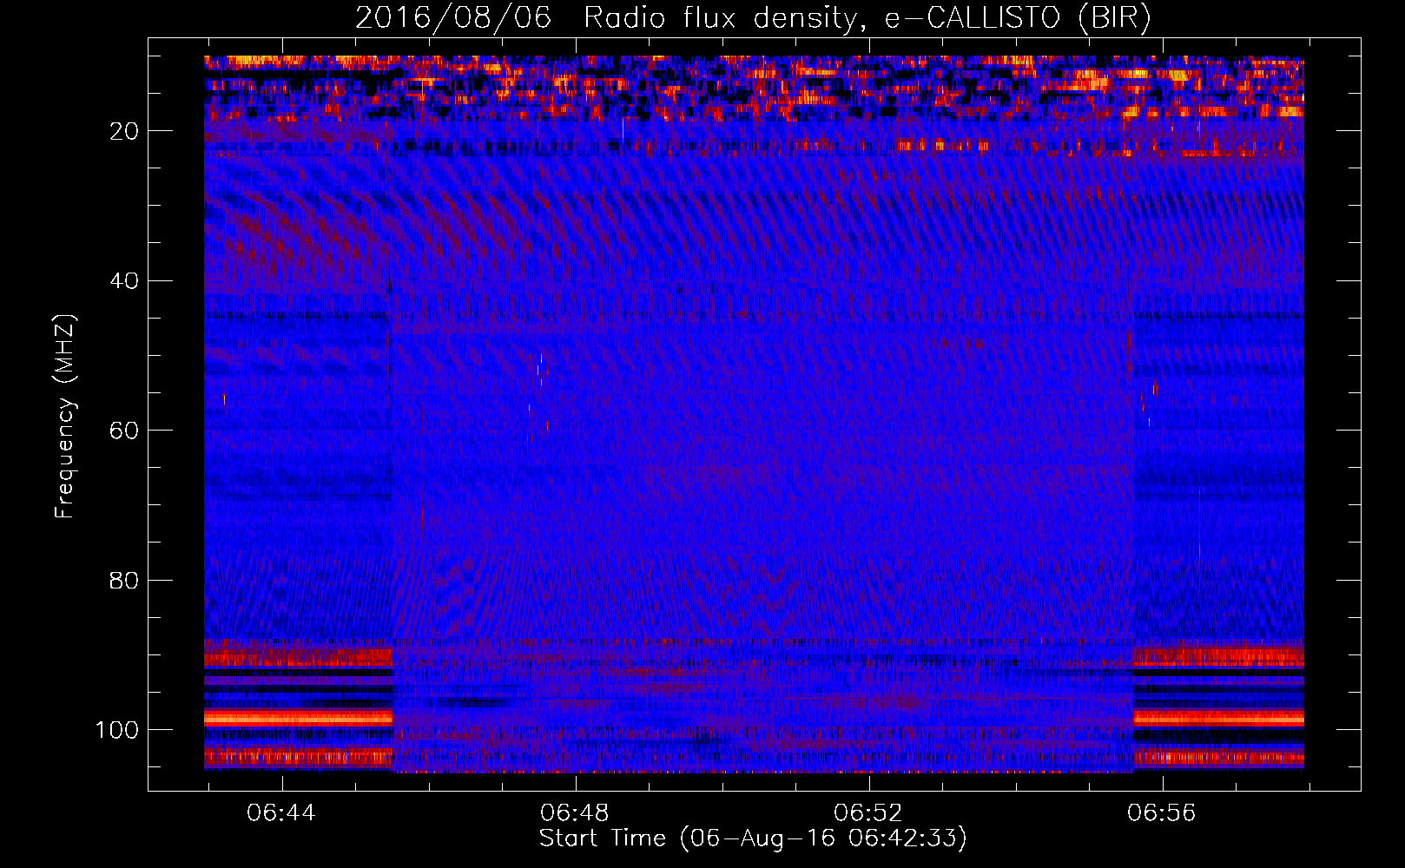Click the 06:52 time tick label
This screenshot has height=868, width=1405.
click(867, 813)
